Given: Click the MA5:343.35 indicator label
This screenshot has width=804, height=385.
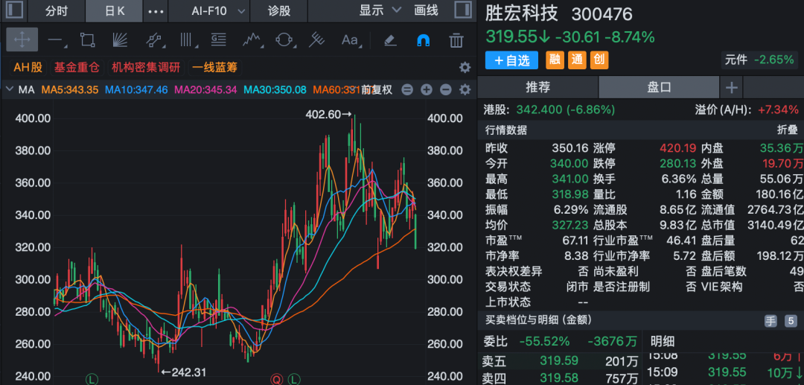Looking at the screenshot, I should coord(70,89).
